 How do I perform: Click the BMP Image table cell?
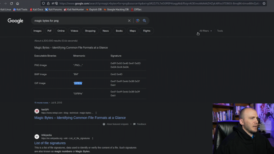(x=40, y=74)
